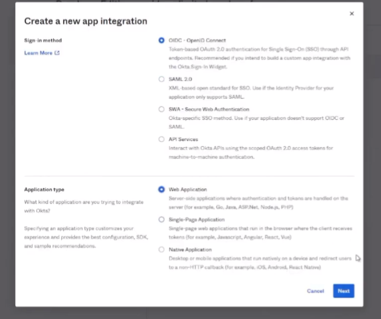Click the 'Application type' section label
This screenshot has height=319, width=381.
(x=44, y=190)
